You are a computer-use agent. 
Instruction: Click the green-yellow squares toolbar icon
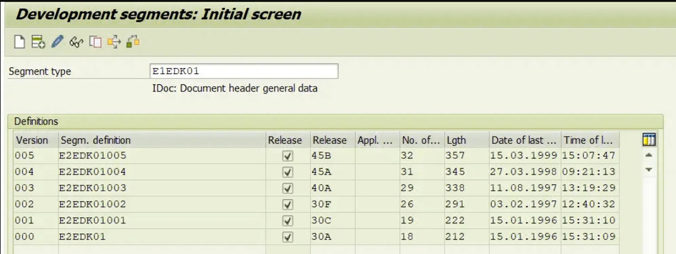pyautogui.click(x=133, y=42)
